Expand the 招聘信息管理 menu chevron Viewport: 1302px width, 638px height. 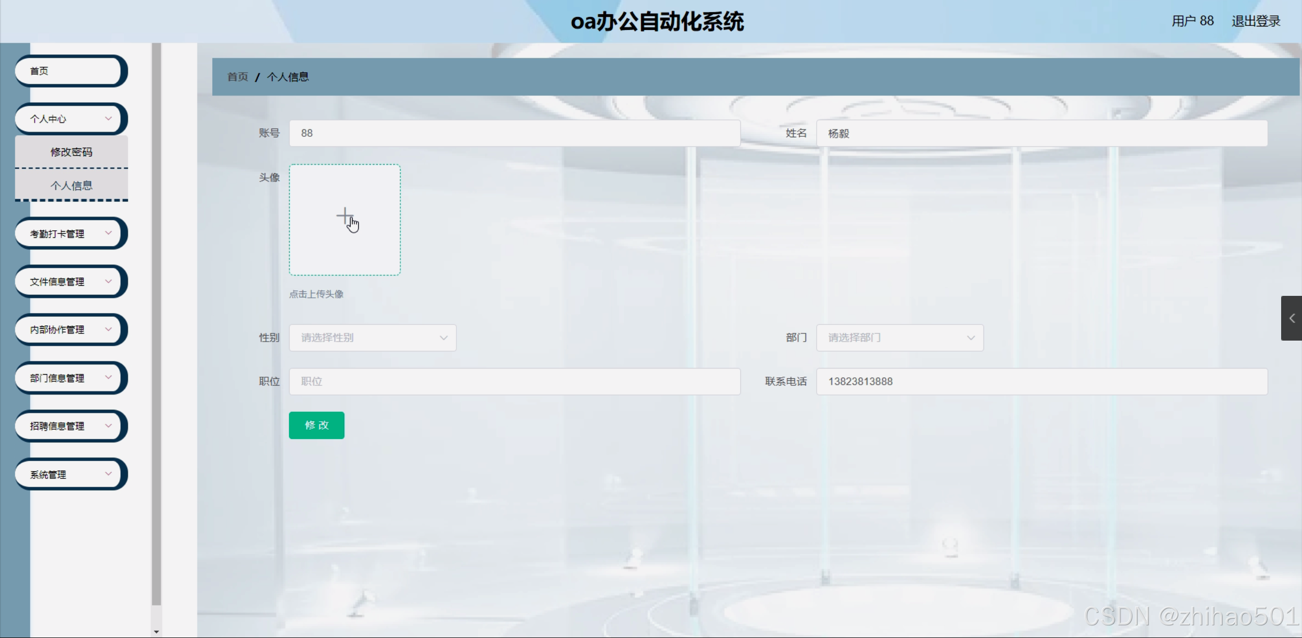[108, 426]
